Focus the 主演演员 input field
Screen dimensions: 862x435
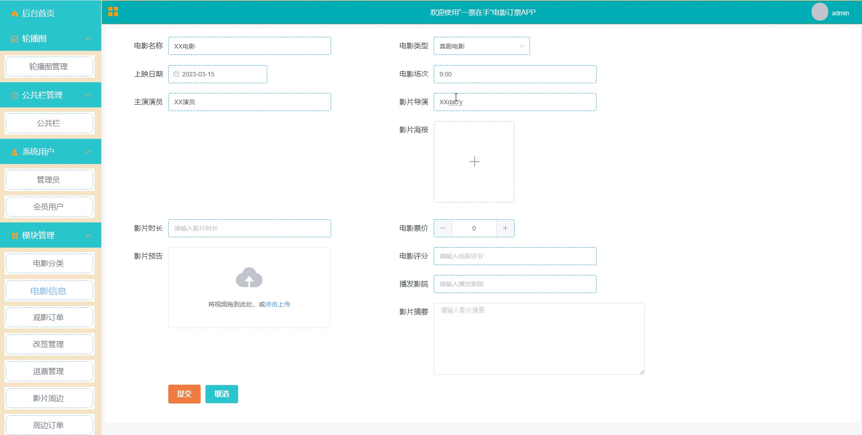250,102
